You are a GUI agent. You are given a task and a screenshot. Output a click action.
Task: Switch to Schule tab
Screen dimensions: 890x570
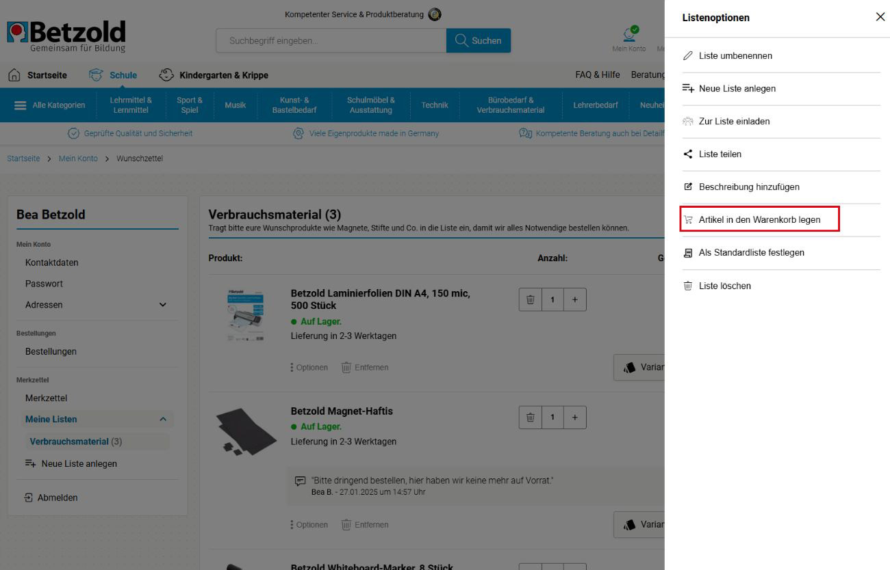(x=113, y=75)
